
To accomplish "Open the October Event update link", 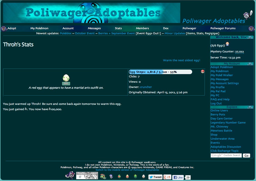I will [x=85, y=33].
